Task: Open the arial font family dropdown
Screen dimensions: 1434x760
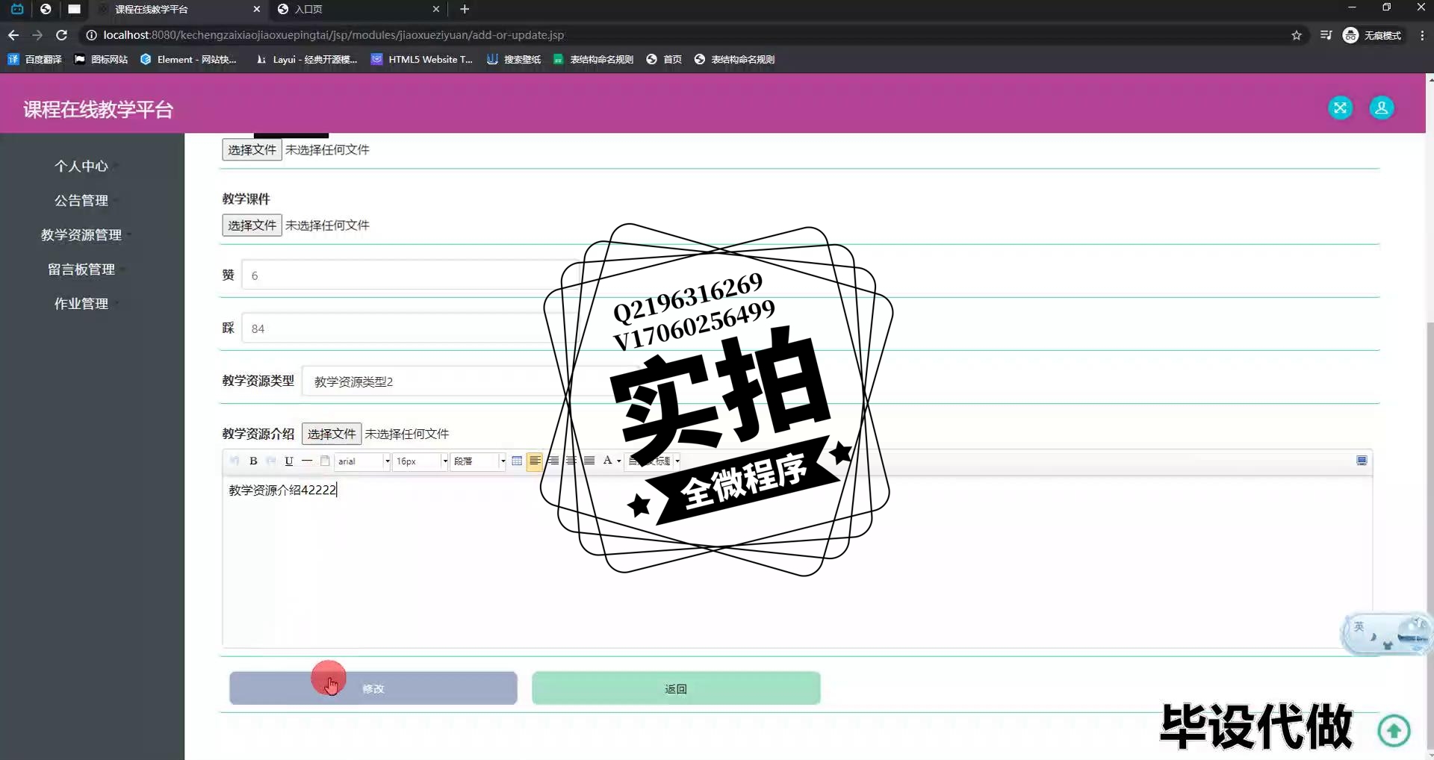Action: [362, 461]
